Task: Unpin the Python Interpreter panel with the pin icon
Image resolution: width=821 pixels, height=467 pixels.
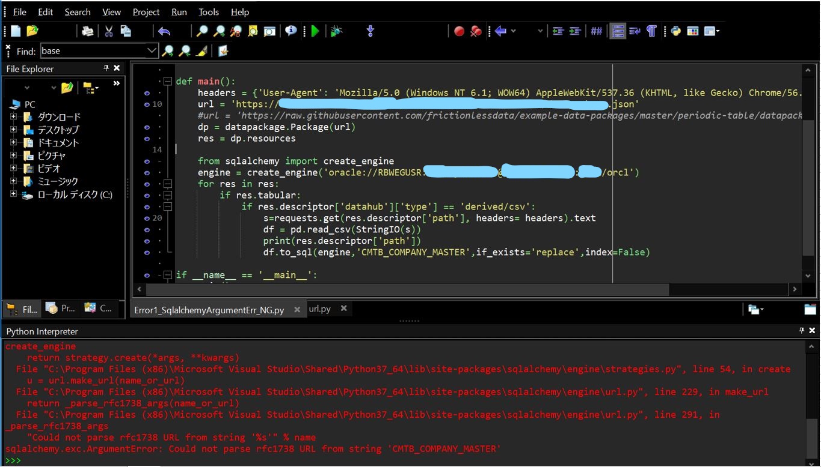Action: (801, 331)
